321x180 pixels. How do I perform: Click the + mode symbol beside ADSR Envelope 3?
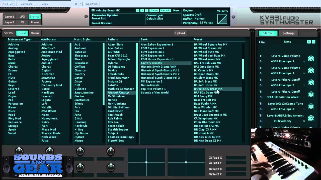tap(304, 109)
